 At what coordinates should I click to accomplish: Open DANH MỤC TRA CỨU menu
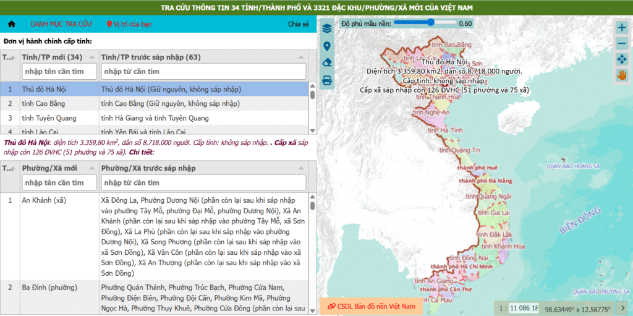[x=61, y=24]
